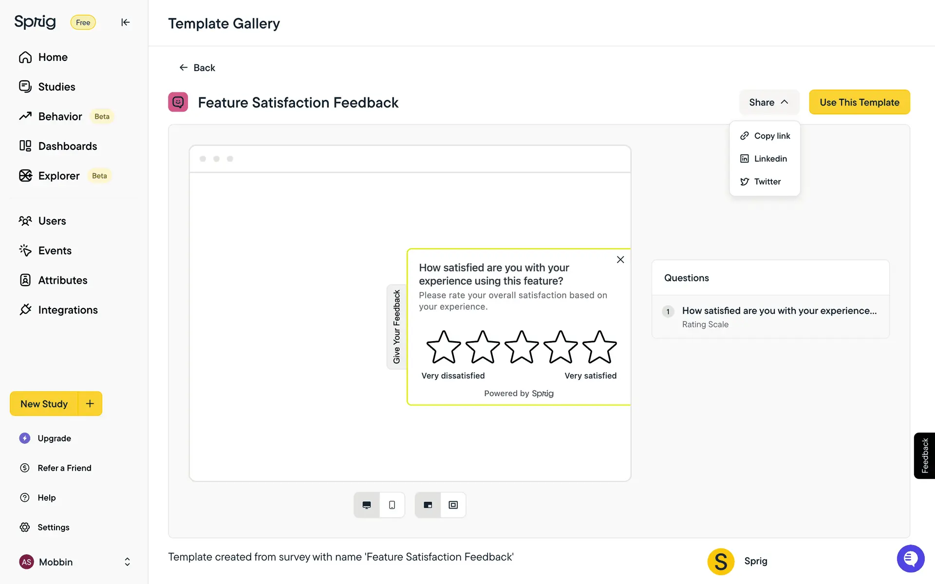935x584 pixels.
Task: Collapse the sidebar with the arrow icon
Action: [x=125, y=22]
